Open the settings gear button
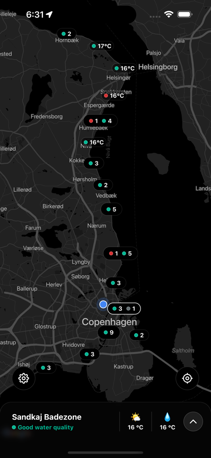 coord(24,378)
